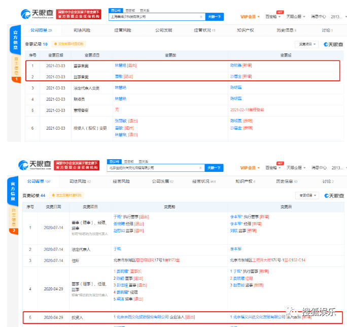This screenshot has height=327, width=347.
Task: Open 北京京西文化旅游股份有限公司 link in the 投资人 row
Action: (143, 317)
